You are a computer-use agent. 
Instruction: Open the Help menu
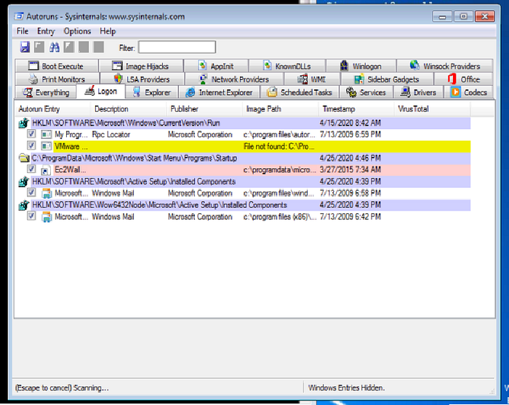pyautogui.click(x=108, y=31)
